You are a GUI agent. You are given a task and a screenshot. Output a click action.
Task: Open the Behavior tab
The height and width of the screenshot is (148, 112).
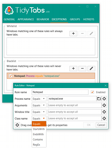(43, 19)
